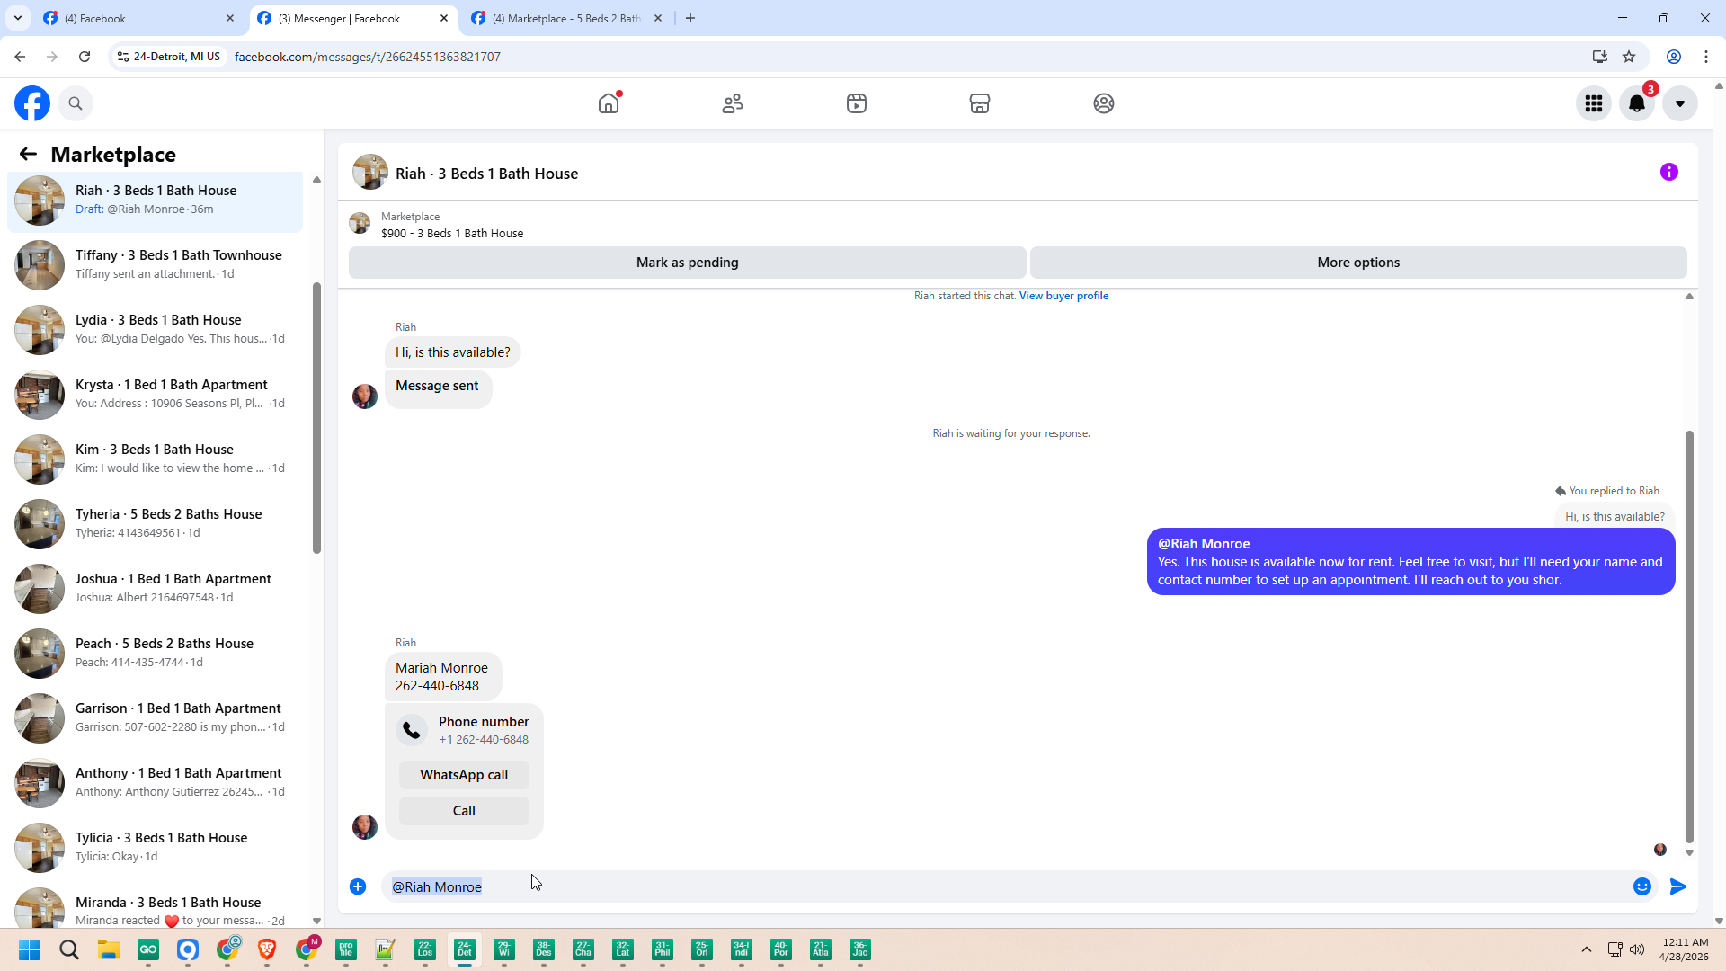
Task: Open the Groups icon in top navigation
Action: [x=1104, y=103]
